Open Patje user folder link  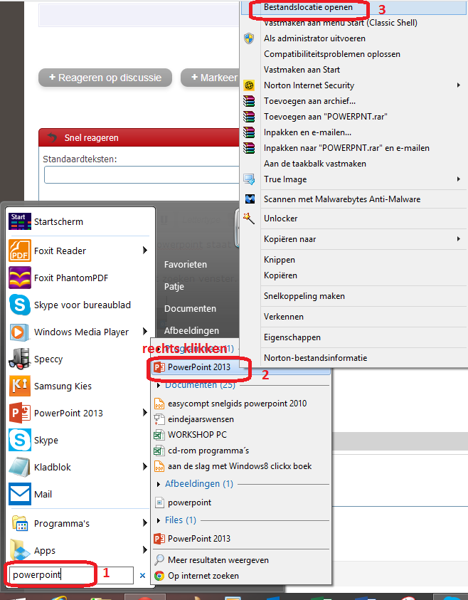(174, 287)
